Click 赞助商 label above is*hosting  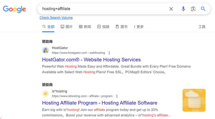click(47, 85)
